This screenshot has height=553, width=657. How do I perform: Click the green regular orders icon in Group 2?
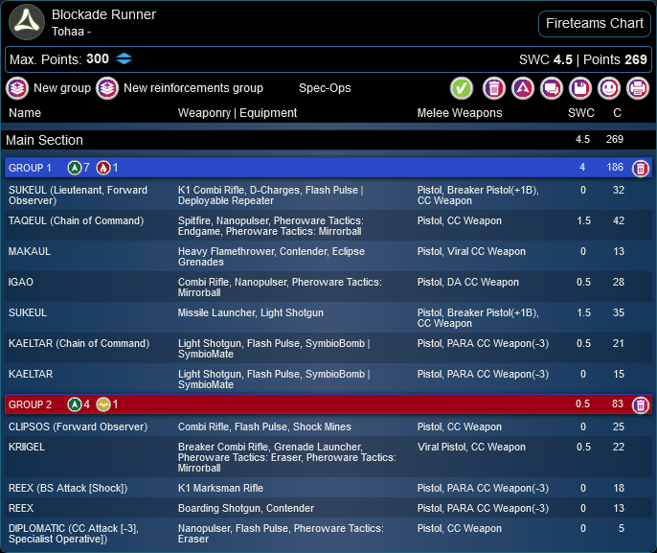coord(75,404)
